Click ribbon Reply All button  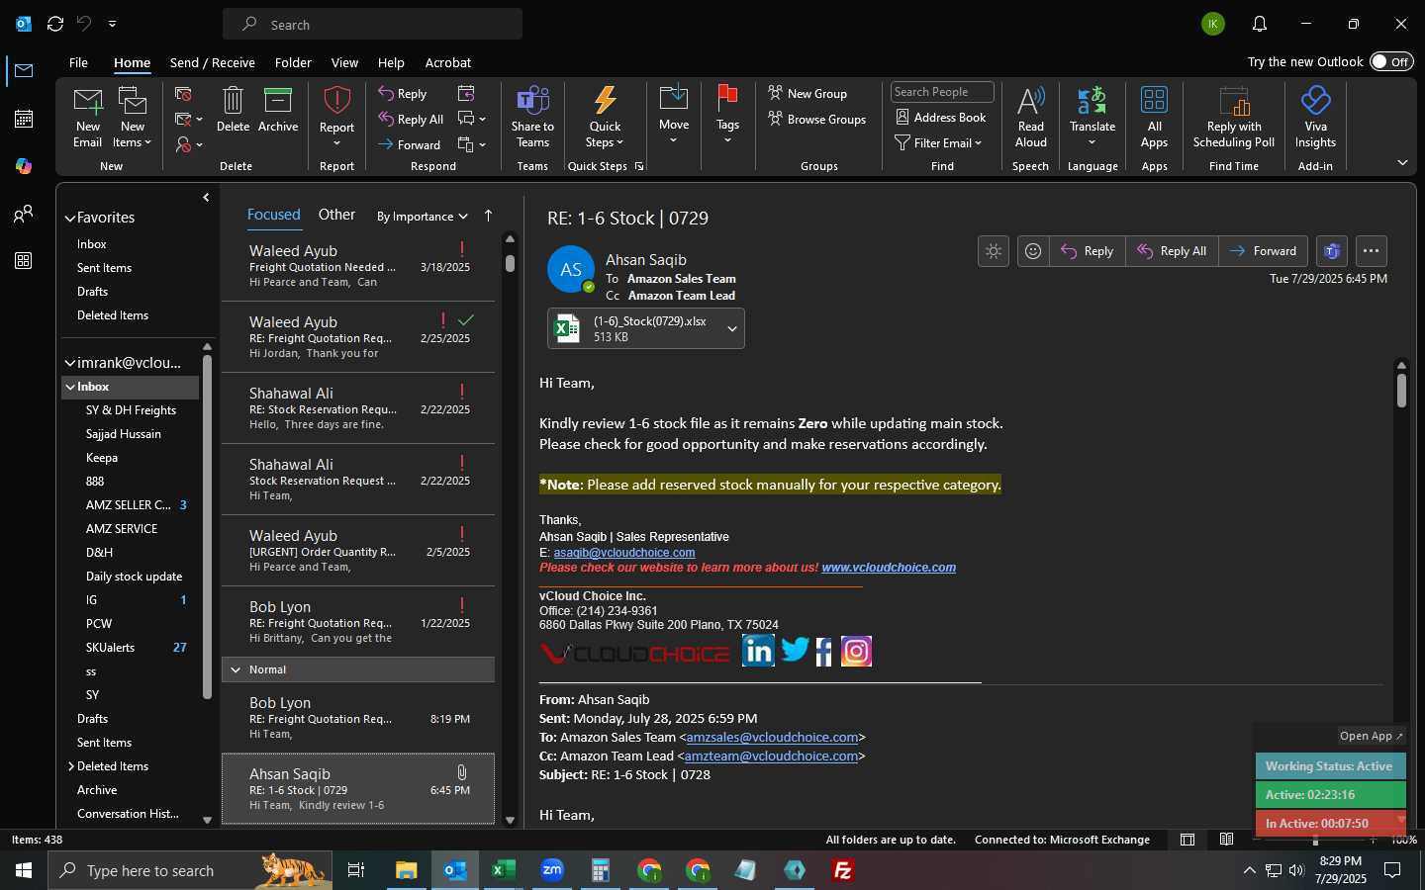tap(411, 120)
